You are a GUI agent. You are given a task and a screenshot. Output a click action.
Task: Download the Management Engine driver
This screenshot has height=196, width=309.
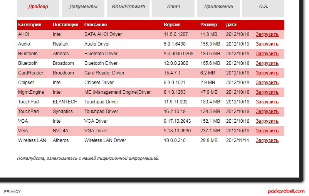tap(267, 92)
